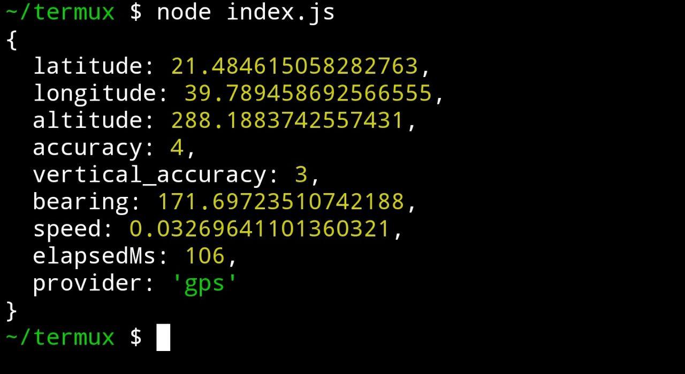Click the bearing value 171.69723510742188
Screen dimensions: 685x374
click(280, 202)
